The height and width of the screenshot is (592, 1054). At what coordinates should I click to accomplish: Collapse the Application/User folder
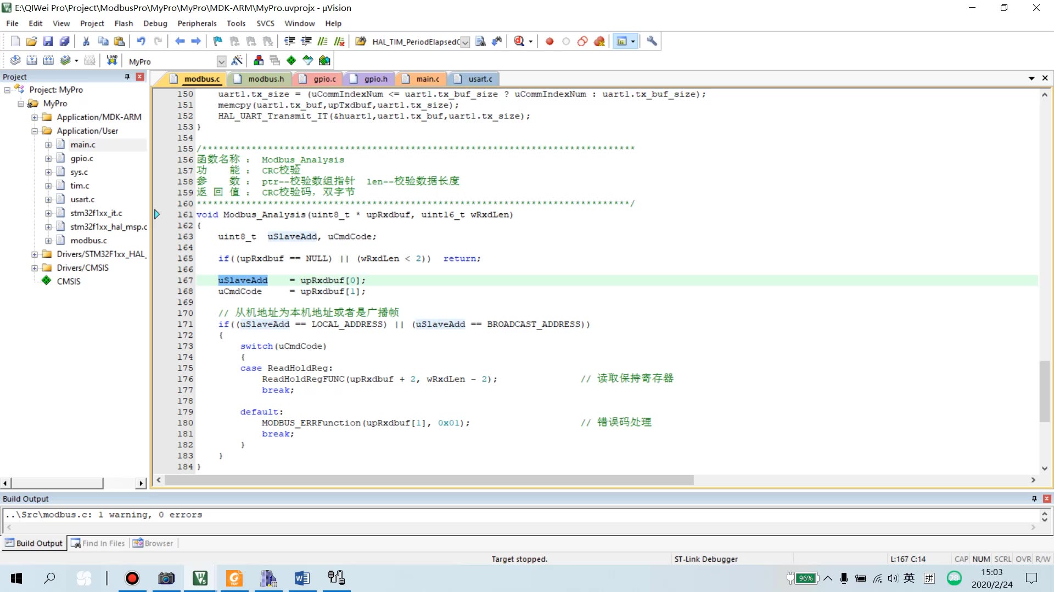pos(35,131)
